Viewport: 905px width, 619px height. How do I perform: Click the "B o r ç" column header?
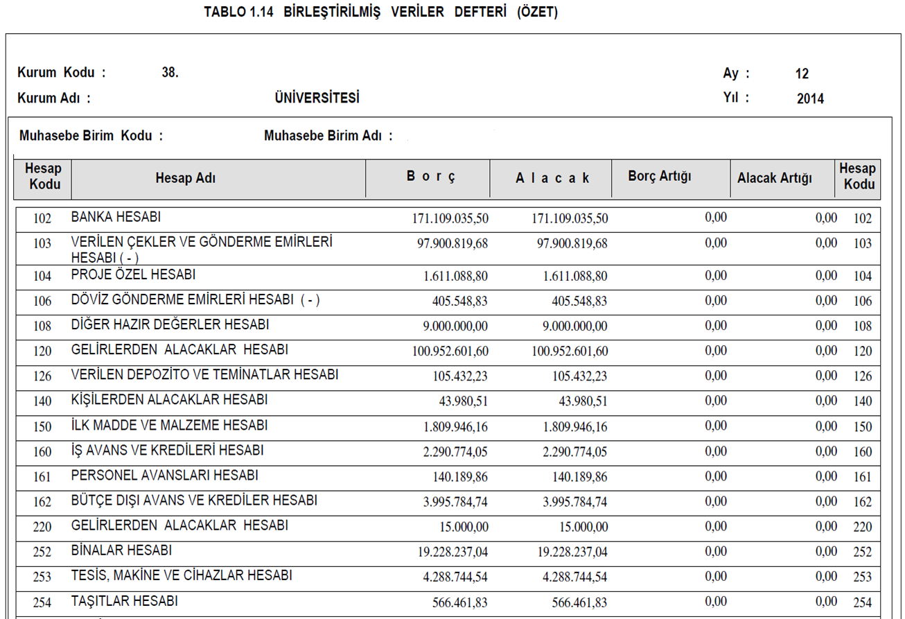pos(431,177)
